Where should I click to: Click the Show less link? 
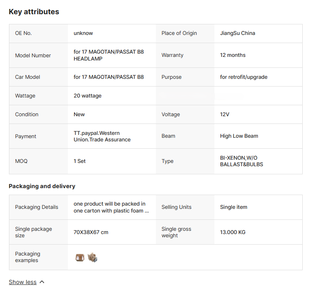(x=22, y=282)
